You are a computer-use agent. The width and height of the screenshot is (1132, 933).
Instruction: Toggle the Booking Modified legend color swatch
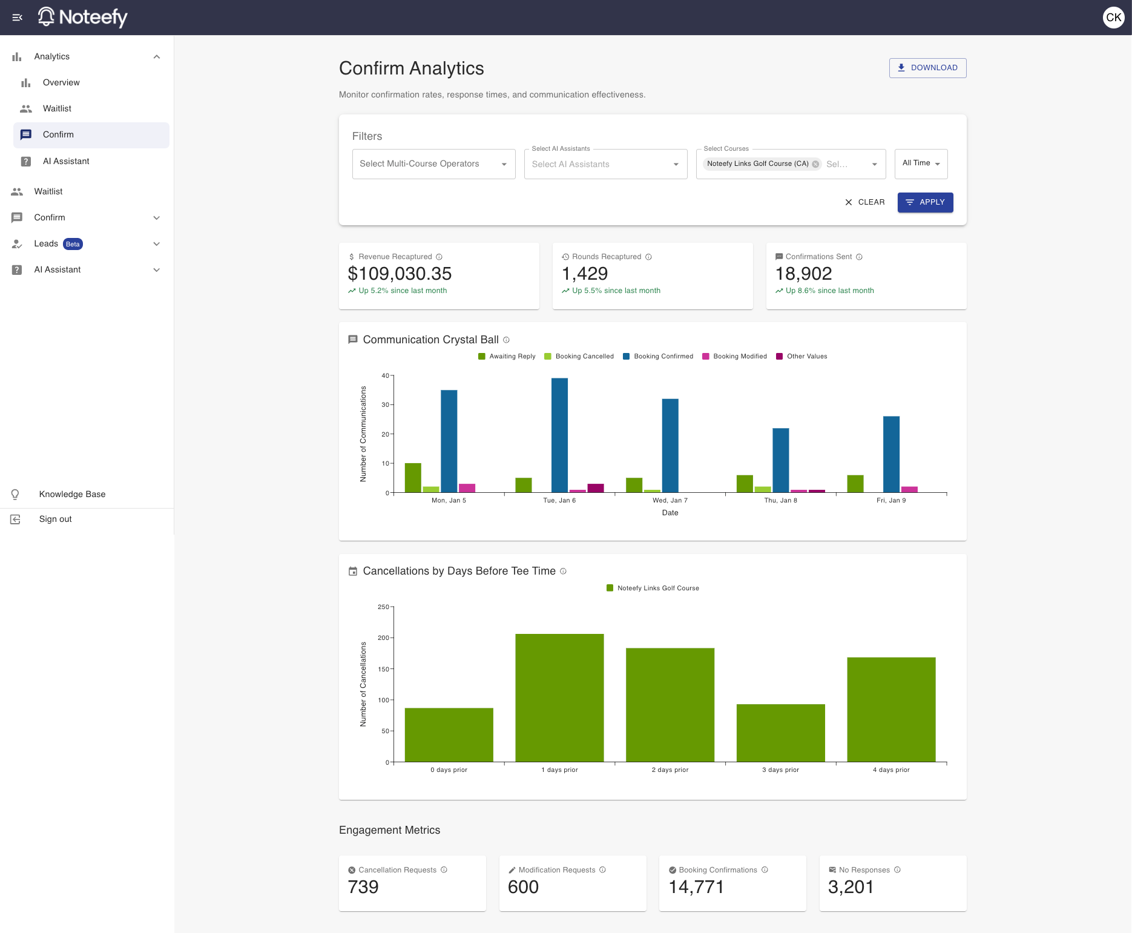(706, 357)
